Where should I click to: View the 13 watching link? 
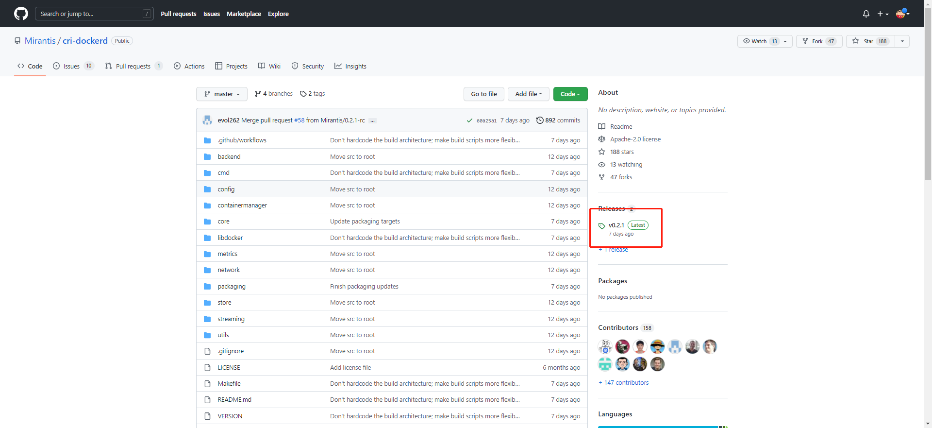point(620,164)
